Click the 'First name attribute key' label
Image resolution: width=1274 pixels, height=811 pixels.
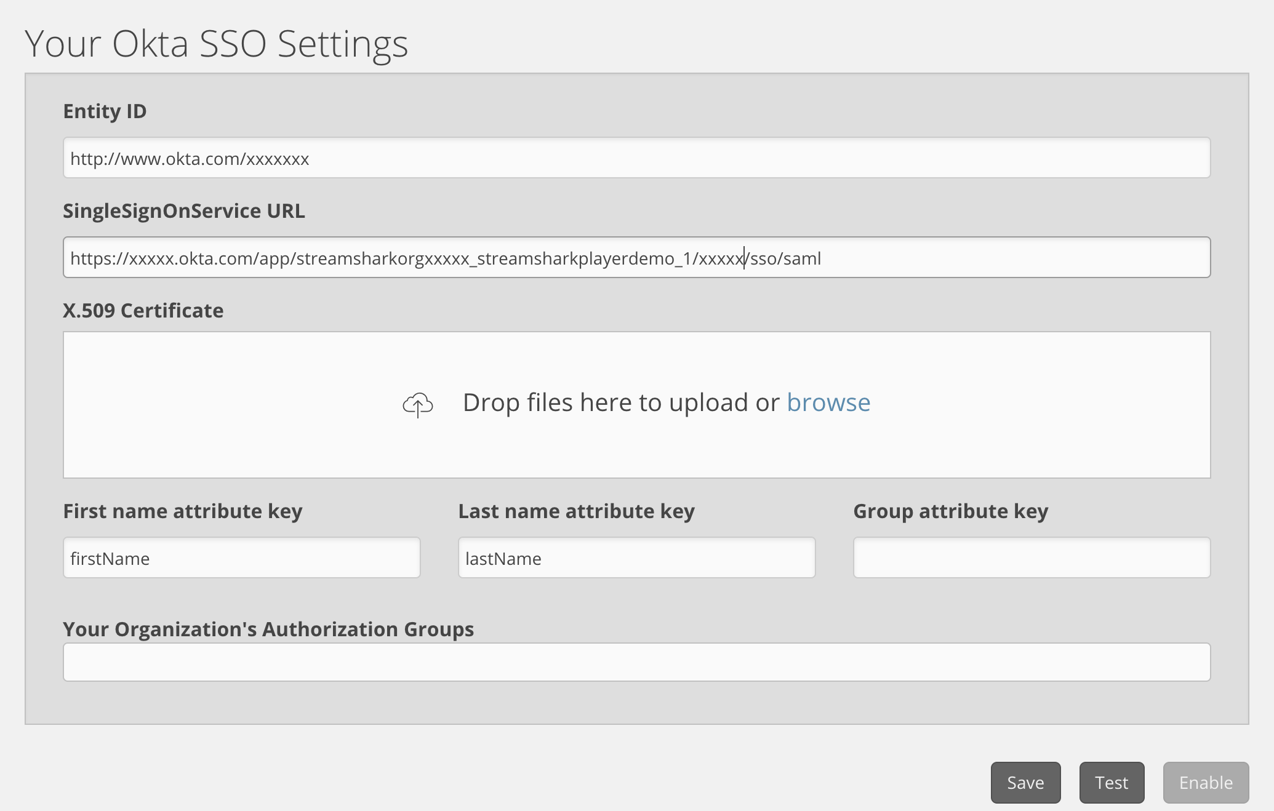coord(183,511)
